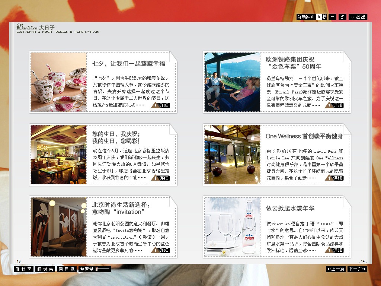Click headline 北京时尚生活新选择

click(x=121, y=205)
